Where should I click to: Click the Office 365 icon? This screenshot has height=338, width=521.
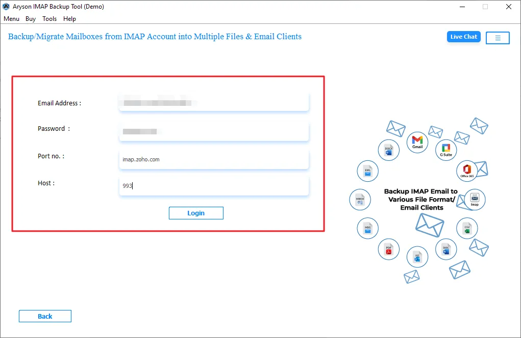click(467, 171)
